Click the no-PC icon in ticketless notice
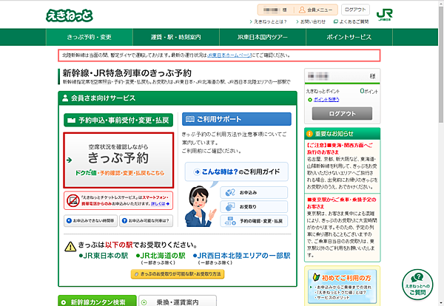The width and height of the screenshot is (444, 306). click(x=73, y=200)
